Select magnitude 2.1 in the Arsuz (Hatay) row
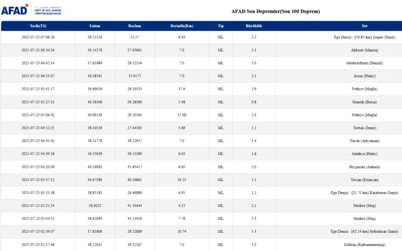The width and height of the screenshot is (402, 251). [254, 76]
